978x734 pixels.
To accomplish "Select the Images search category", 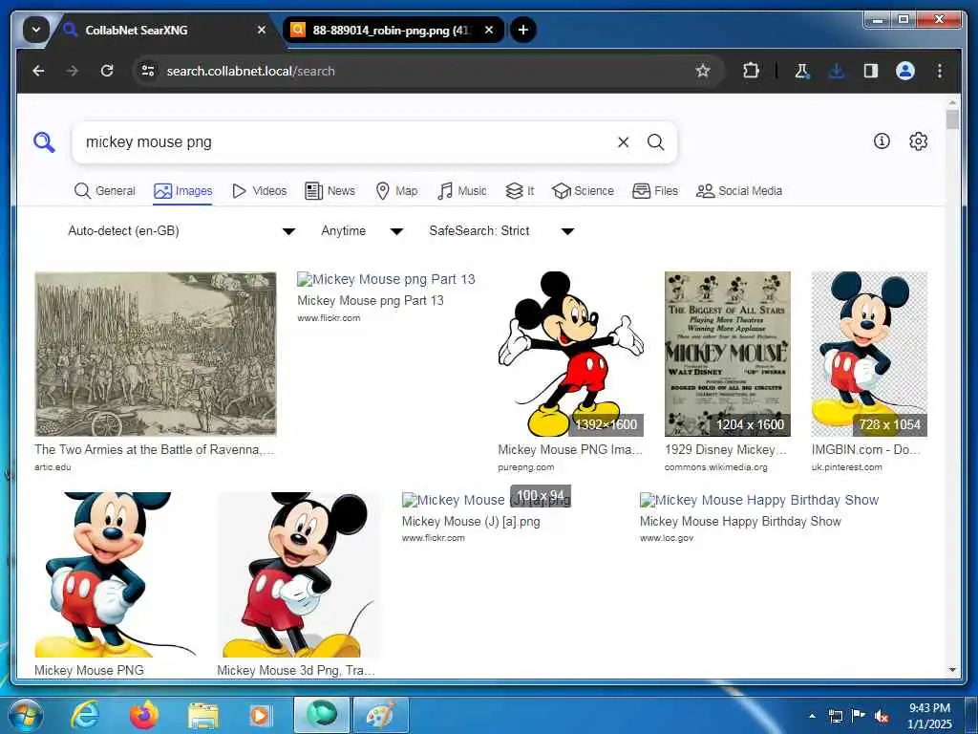I will pyautogui.click(x=182, y=191).
